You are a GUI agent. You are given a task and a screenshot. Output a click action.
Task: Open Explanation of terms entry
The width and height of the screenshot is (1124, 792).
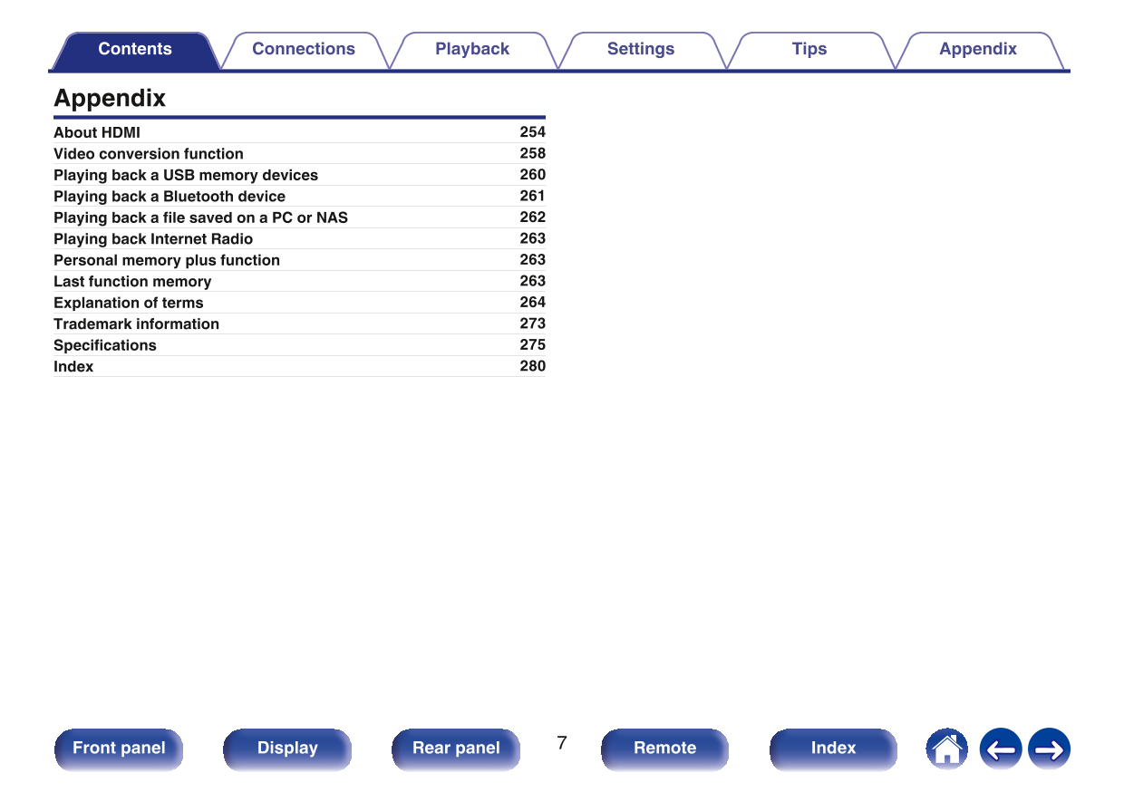point(129,303)
